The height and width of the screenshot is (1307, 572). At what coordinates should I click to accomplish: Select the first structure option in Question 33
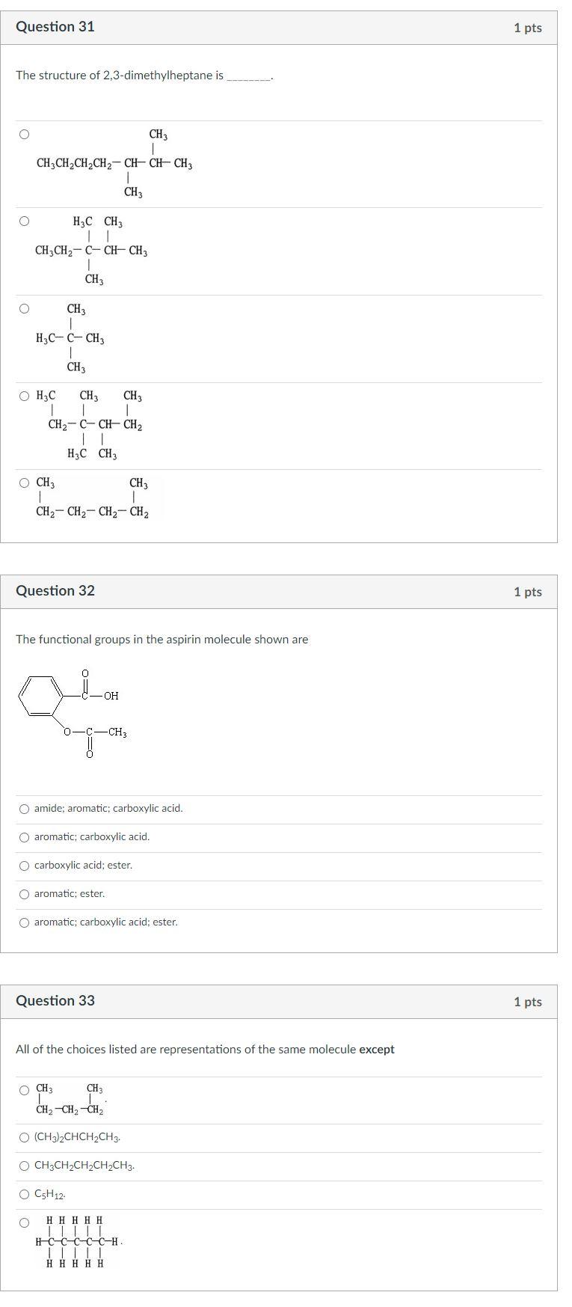(x=23, y=1091)
